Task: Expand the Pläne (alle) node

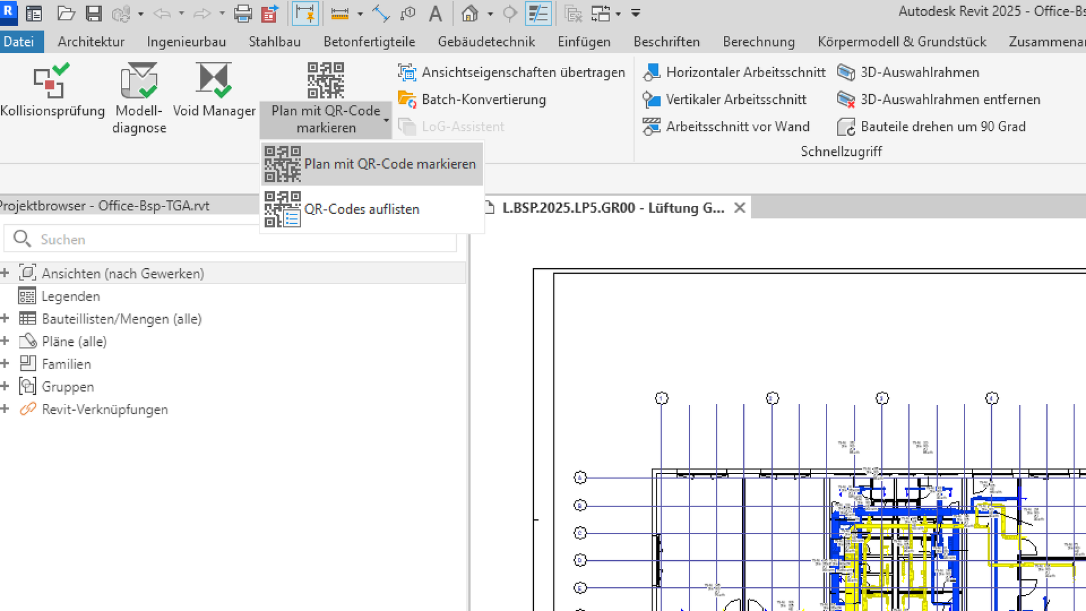Action: coord(5,341)
